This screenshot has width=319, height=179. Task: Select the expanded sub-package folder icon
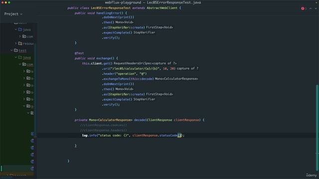[28, 106]
